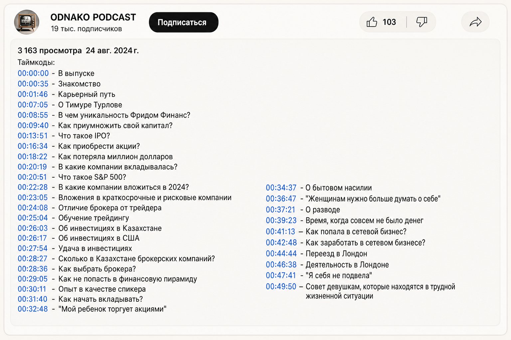Jump to timecode 00:26:17 инвестициях в США
The width and height of the screenshot is (511, 340).
(32, 238)
